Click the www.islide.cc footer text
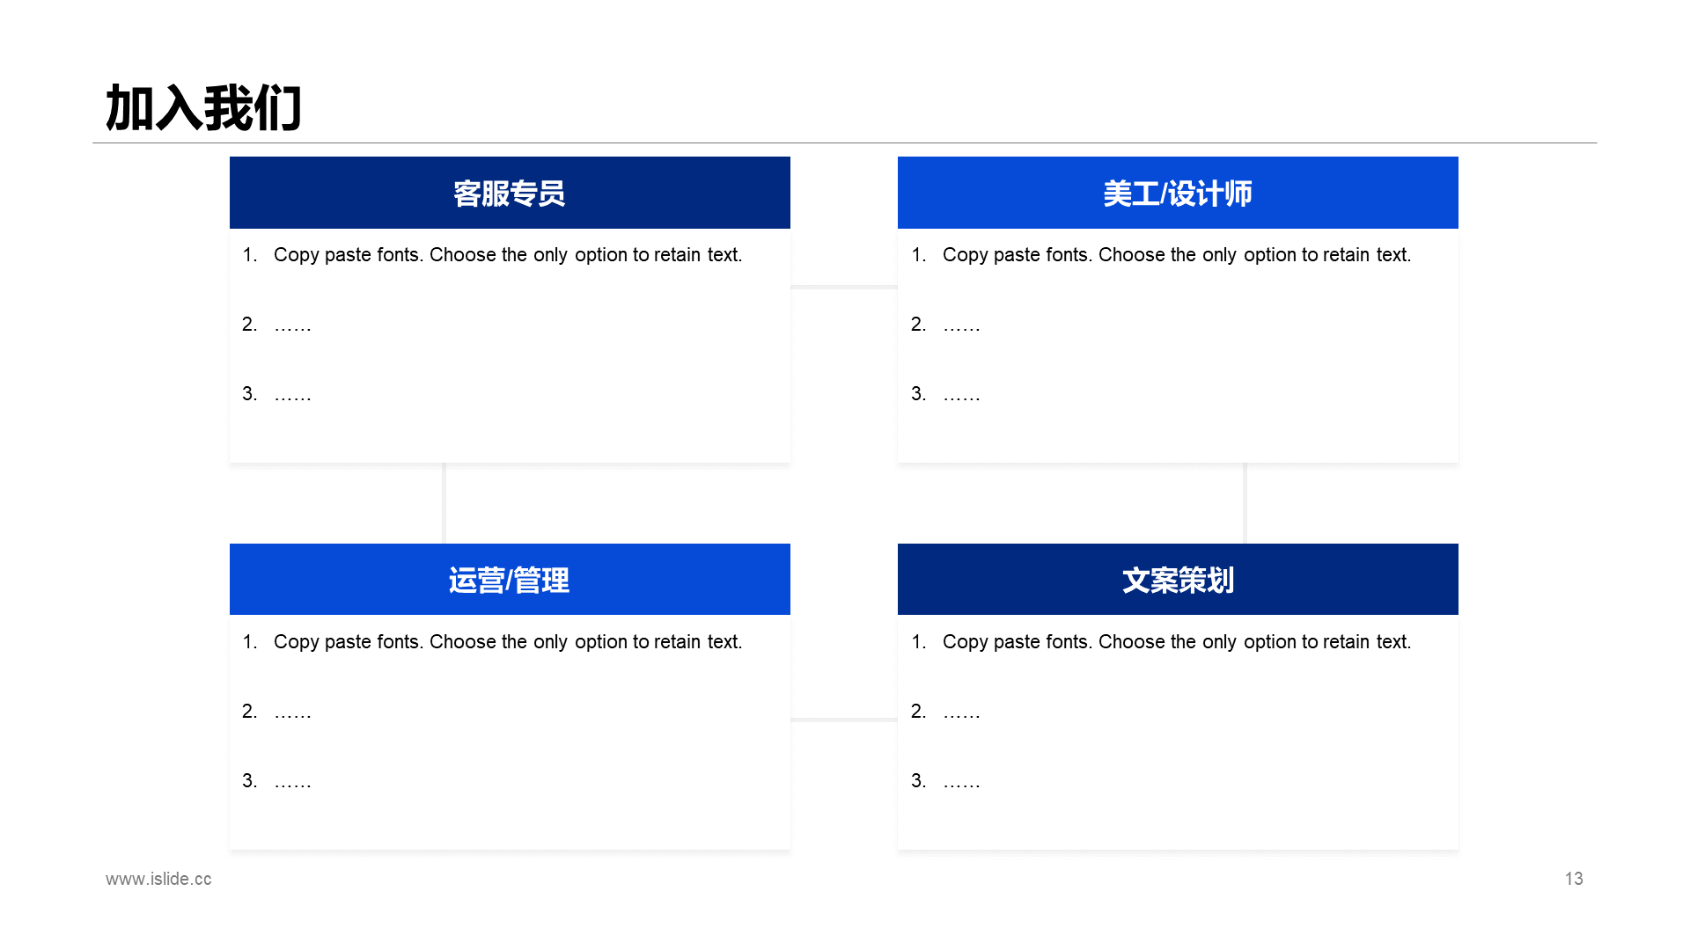This screenshot has width=1690, height=950. 158,879
